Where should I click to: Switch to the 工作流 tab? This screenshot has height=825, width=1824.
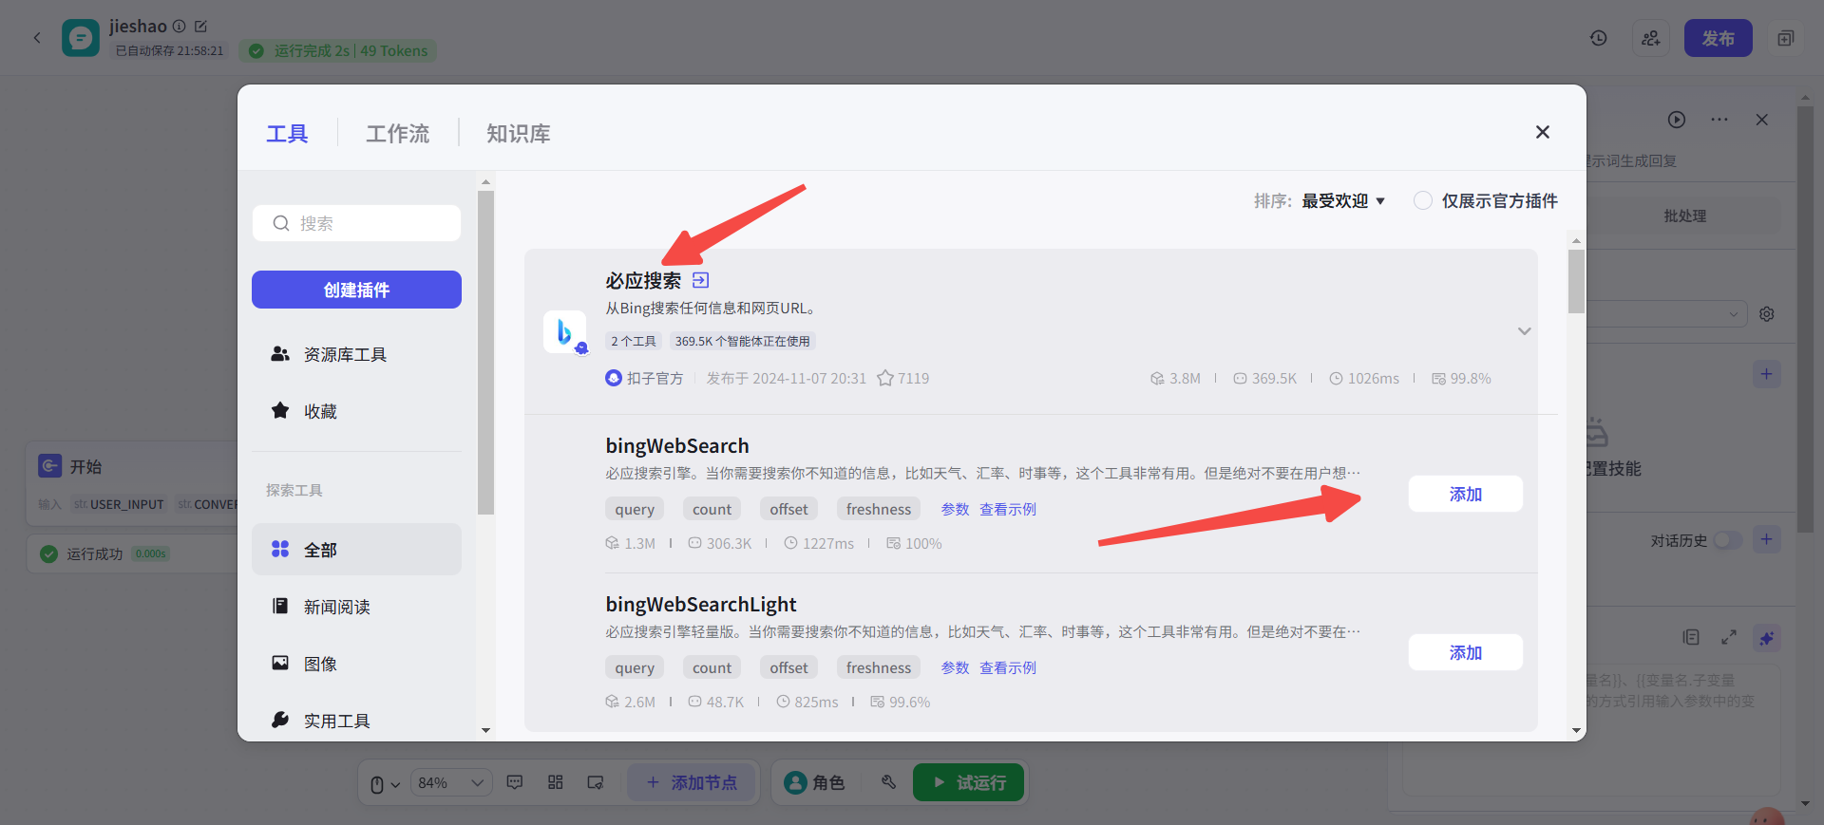tap(397, 134)
